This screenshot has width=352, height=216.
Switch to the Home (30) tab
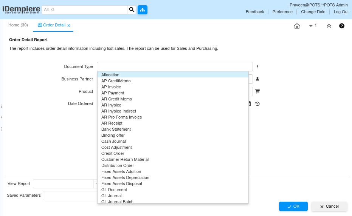[18, 25]
